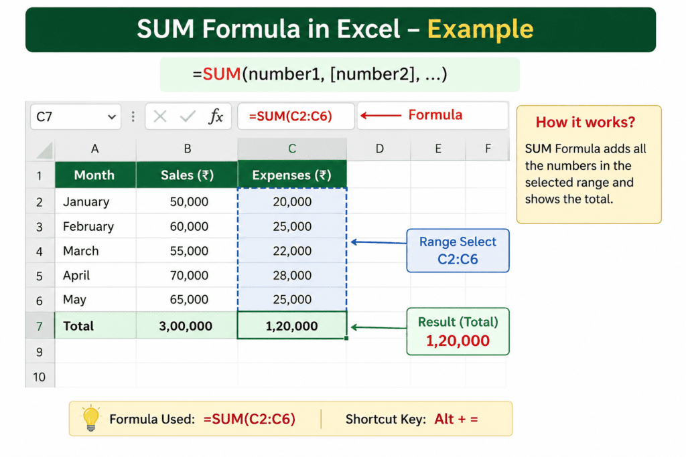Click the Cancel (X) icon in formula bar
The width and height of the screenshot is (686, 457).
(x=160, y=116)
